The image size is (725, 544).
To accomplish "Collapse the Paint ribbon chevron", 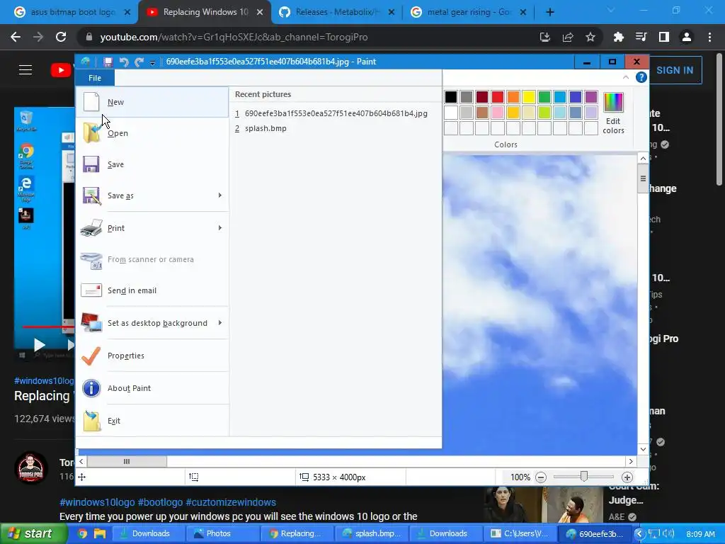I will (x=626, y=77).
